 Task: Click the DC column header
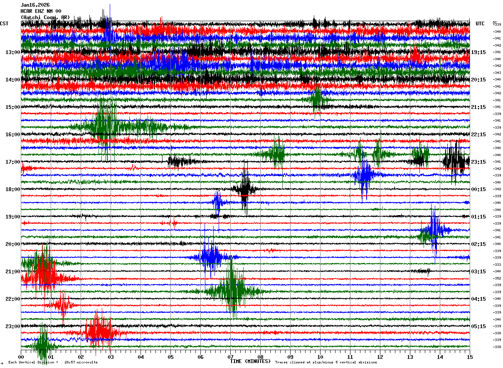point(495,22)
